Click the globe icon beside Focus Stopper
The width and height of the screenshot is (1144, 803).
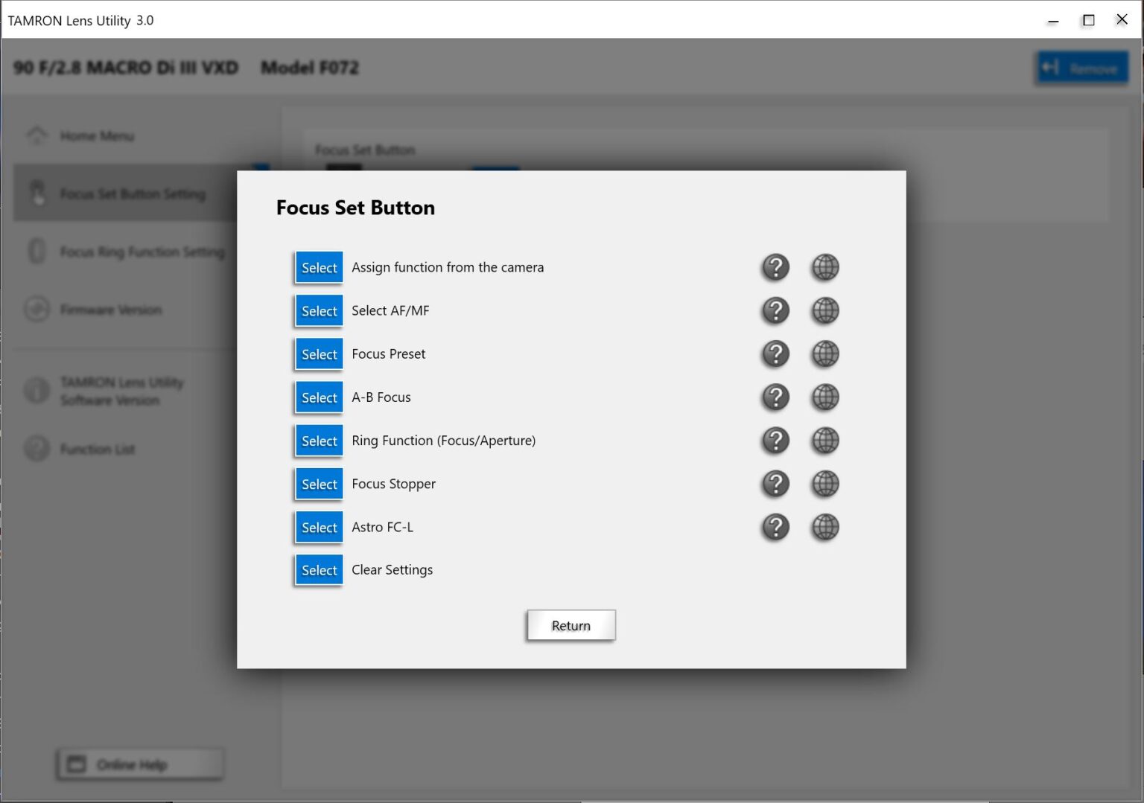click(x=824, y=484)
